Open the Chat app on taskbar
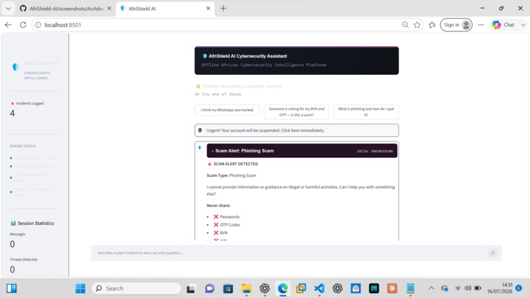 click(x=210, y=288)
